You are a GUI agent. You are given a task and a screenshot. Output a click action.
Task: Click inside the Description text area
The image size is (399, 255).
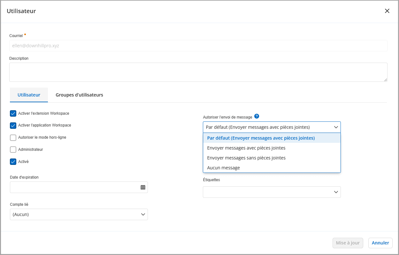198,72
